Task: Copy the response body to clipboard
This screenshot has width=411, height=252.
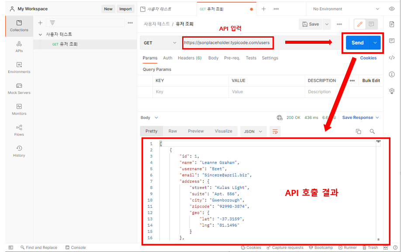Action: (358, 132)
